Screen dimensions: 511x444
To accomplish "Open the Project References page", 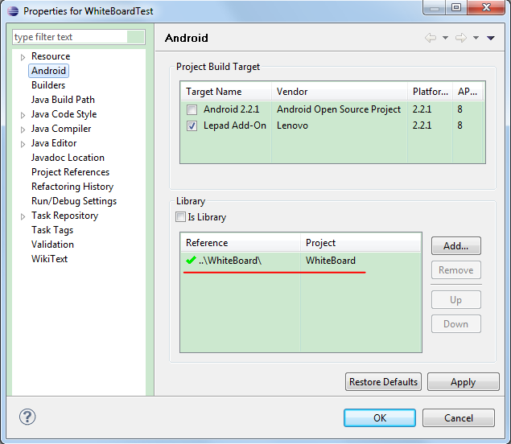I will pyautogui.click(x=70, y=172).
